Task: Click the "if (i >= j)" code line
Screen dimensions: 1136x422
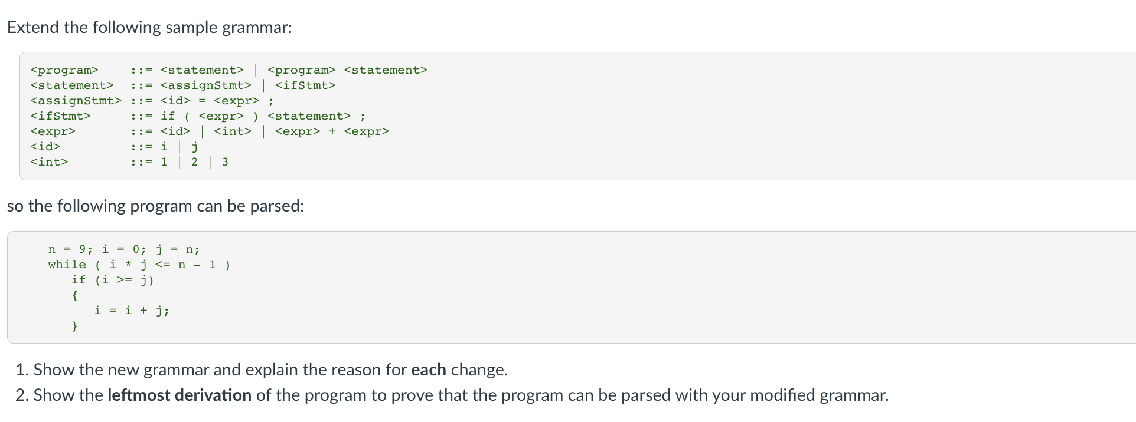Action: click(x=112, y=280)
